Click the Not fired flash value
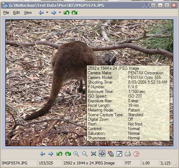179x168 pixels. [135, 124]
